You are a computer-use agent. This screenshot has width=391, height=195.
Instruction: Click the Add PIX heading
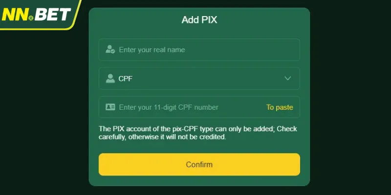tap(199, 19)
